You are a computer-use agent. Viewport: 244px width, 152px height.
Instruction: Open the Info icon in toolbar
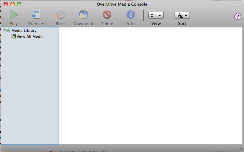131,15
